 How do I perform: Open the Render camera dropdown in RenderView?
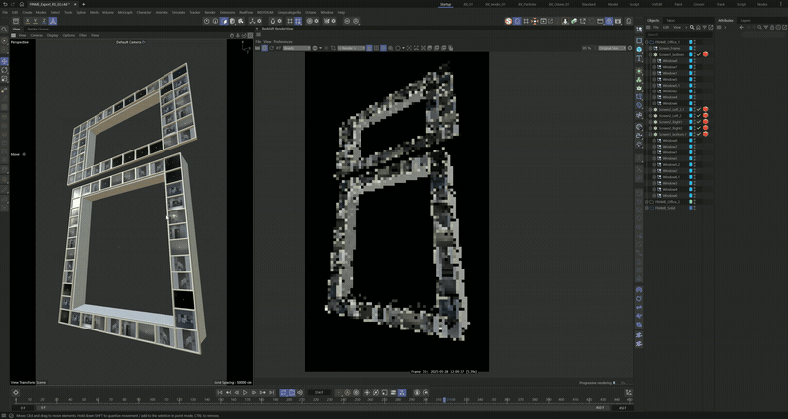point(352,48)
